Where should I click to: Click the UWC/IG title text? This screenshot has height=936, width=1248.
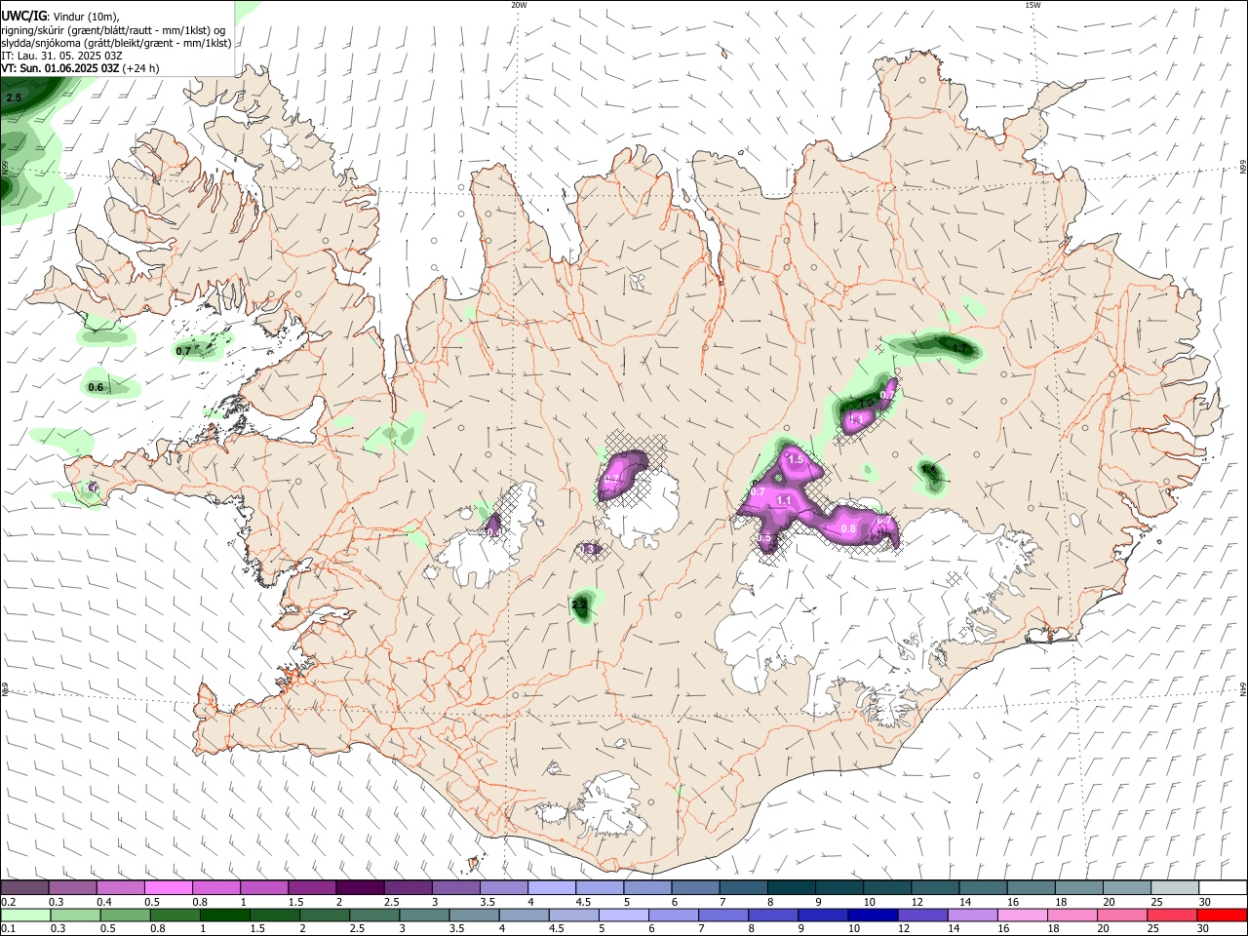pyautogui.click(x=23, y=16)
